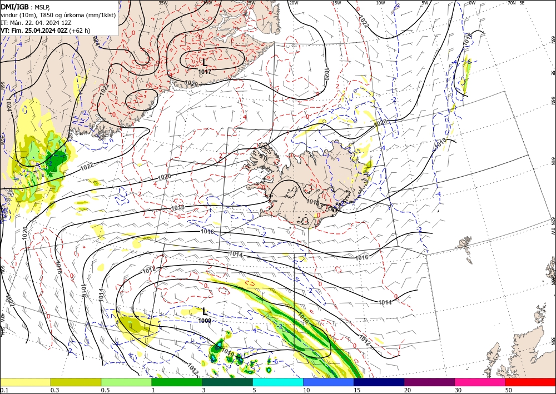Choose the purple 20 mm legend swatch
The width and height of the screenshot is (556, 394).
(429, 382)
